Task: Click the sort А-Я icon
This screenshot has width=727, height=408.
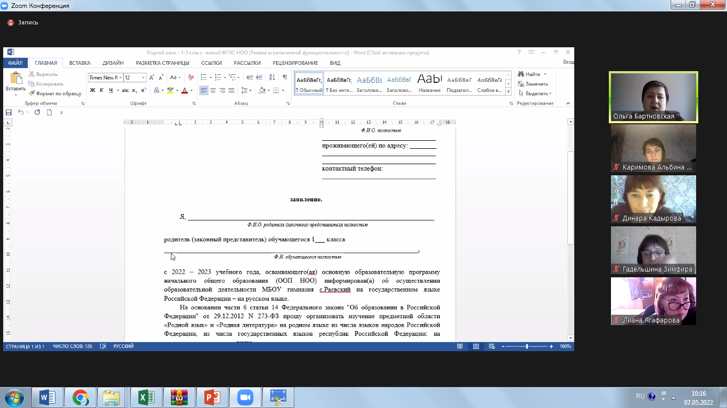Action: pyautogui.click(x=272, y=78)
